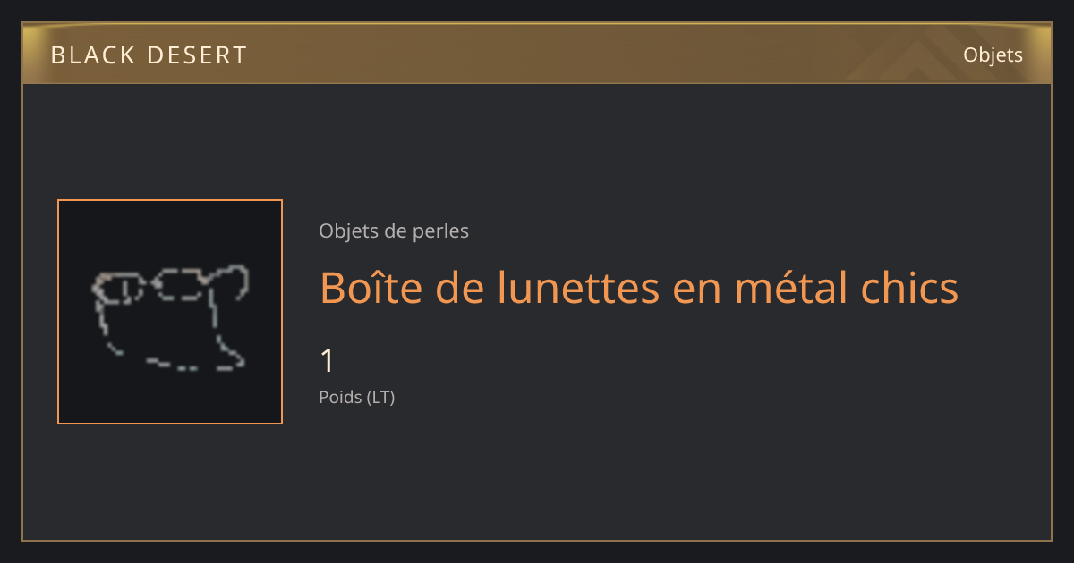Click the '(LT)' unit text

point(380,397)
